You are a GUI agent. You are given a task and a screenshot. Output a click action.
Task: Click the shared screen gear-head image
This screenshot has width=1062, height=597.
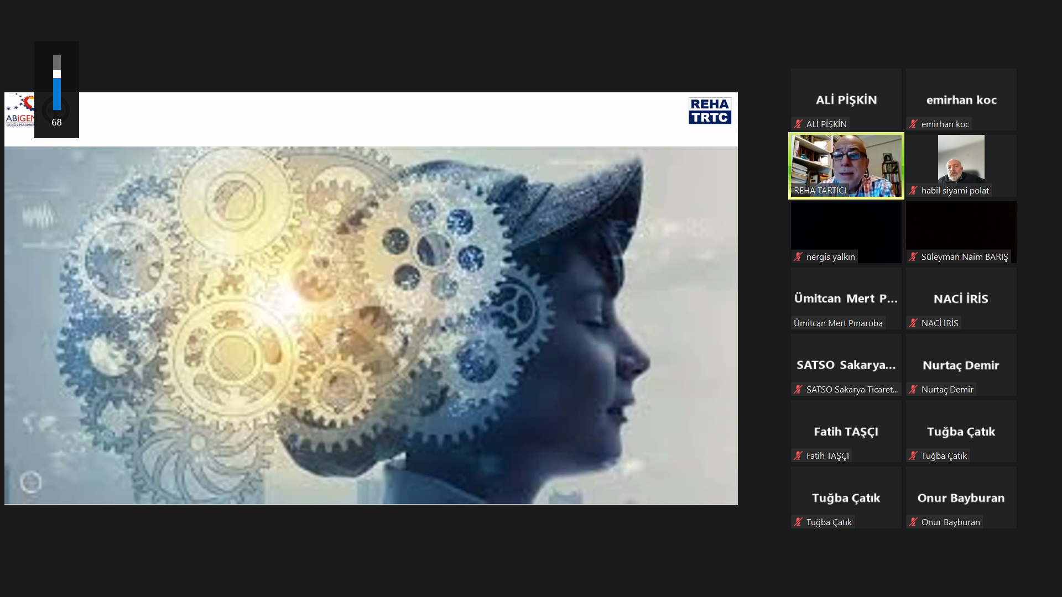pyautogui.click(x=371, y=325)
